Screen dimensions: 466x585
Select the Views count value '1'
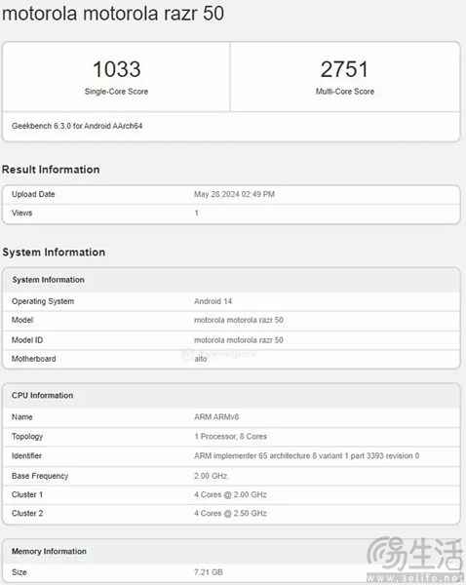click(196, 213)
